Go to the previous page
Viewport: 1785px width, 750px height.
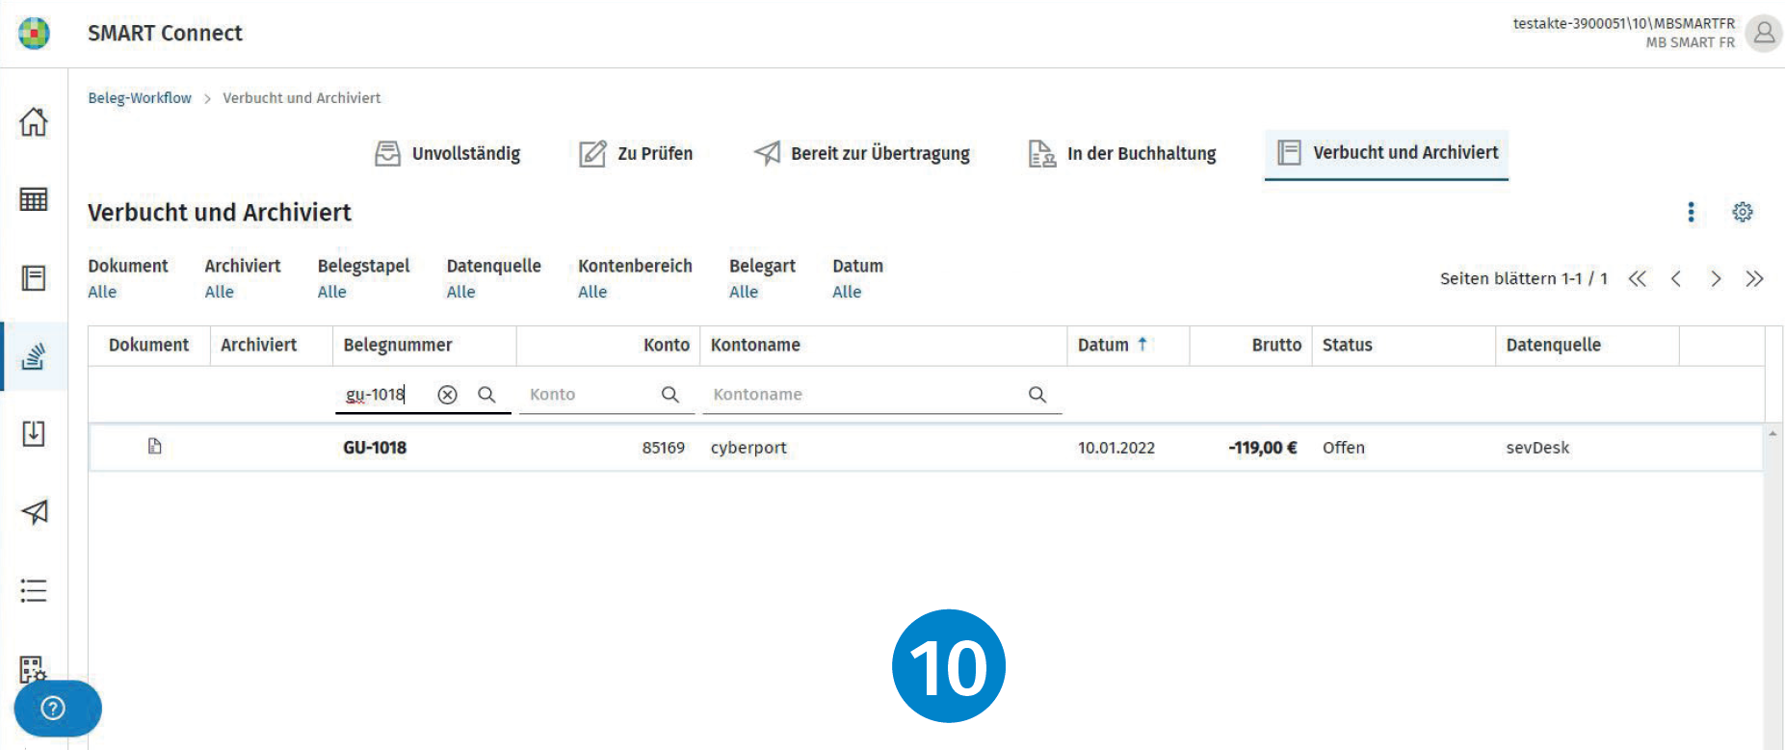click(x=1676, y=278)
